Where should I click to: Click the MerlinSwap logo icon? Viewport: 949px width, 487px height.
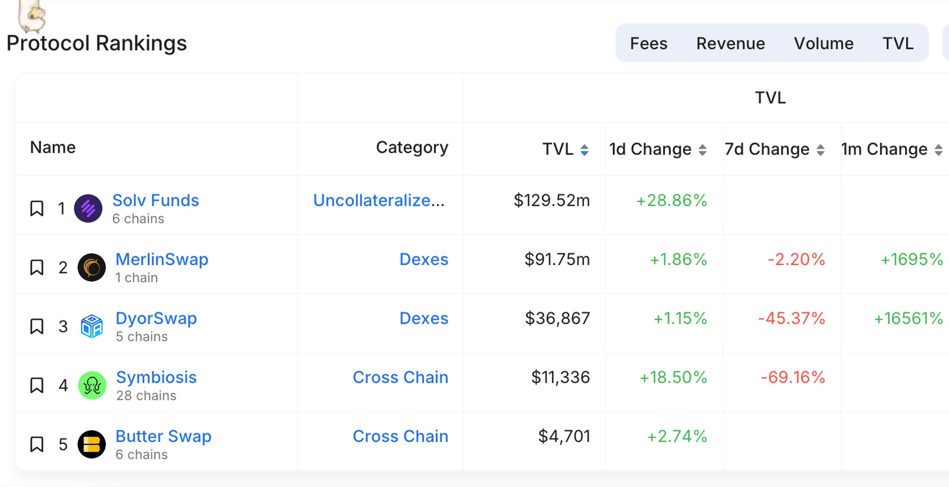pyautogui.click(x=92, y=267)
